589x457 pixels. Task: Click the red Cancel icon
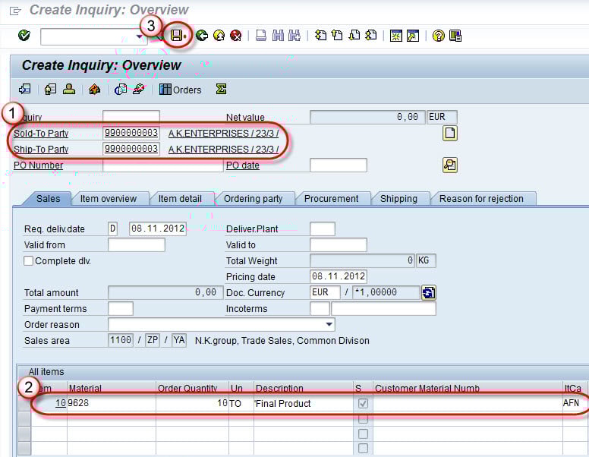[235, 36]
